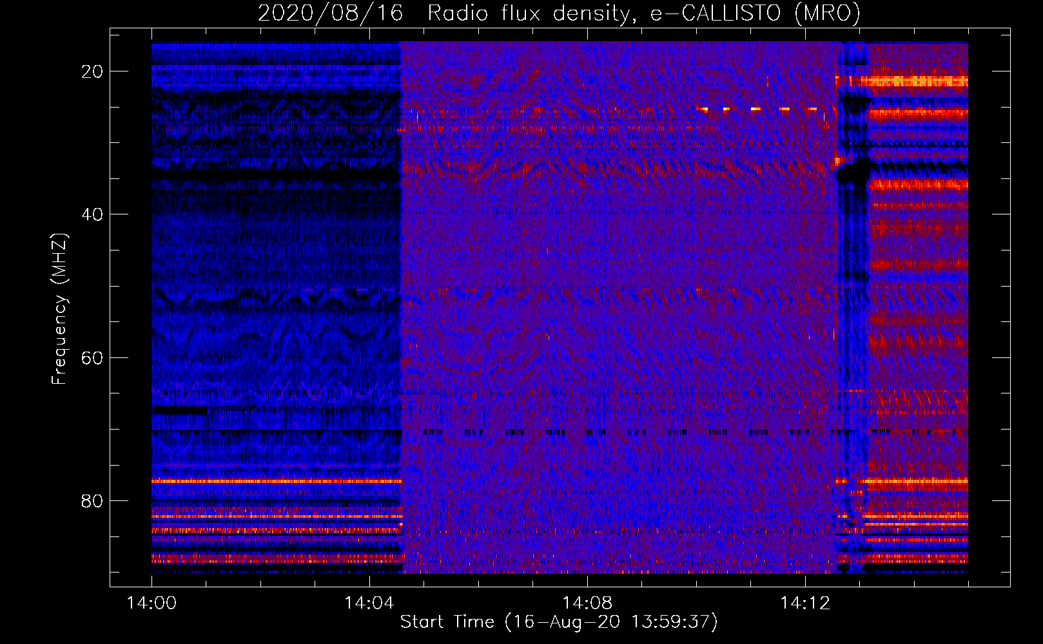This screenshot has height=644, width=1043.
Task: Click the 14:08 time tick label
Action: click(587, 603)
